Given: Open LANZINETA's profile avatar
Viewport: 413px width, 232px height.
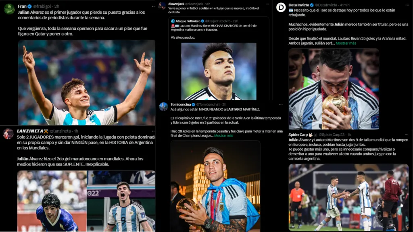Looking at the screenshot, I should click(8, 134).
